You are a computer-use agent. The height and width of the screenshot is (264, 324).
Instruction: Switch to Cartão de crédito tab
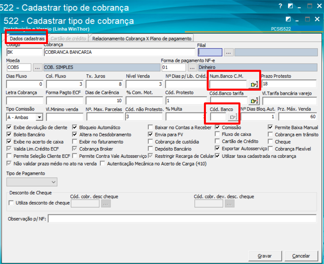coord(68,38)
